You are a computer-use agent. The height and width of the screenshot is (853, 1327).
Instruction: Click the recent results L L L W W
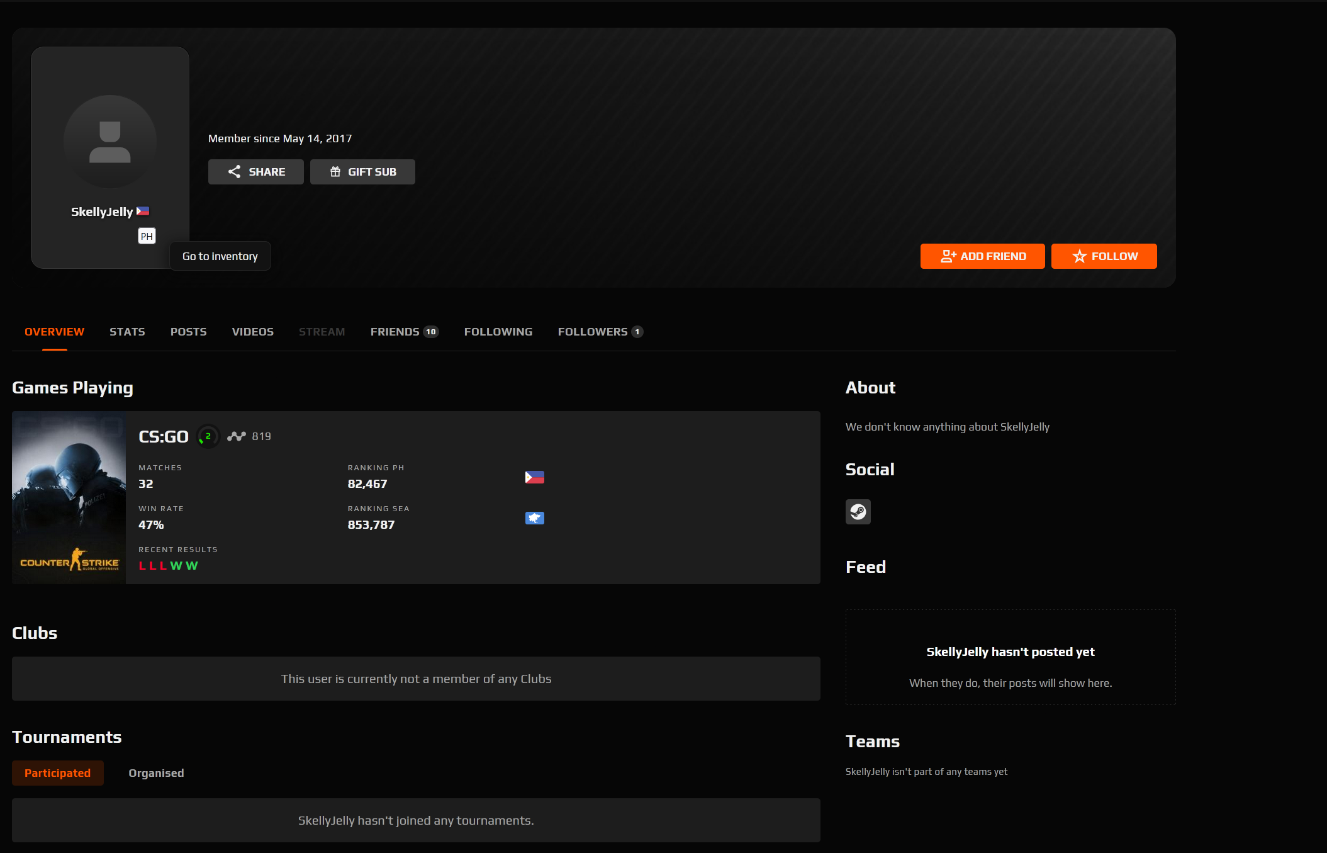(x=168, y=566)
